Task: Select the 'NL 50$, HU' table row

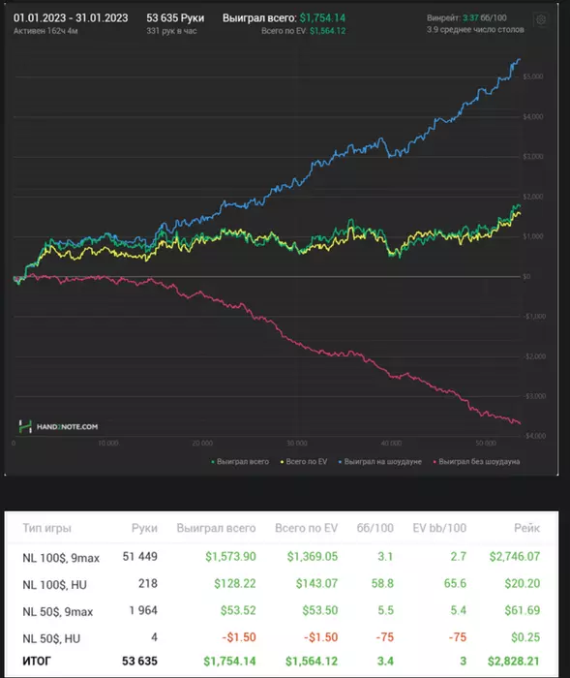Action: pos(282,637)
